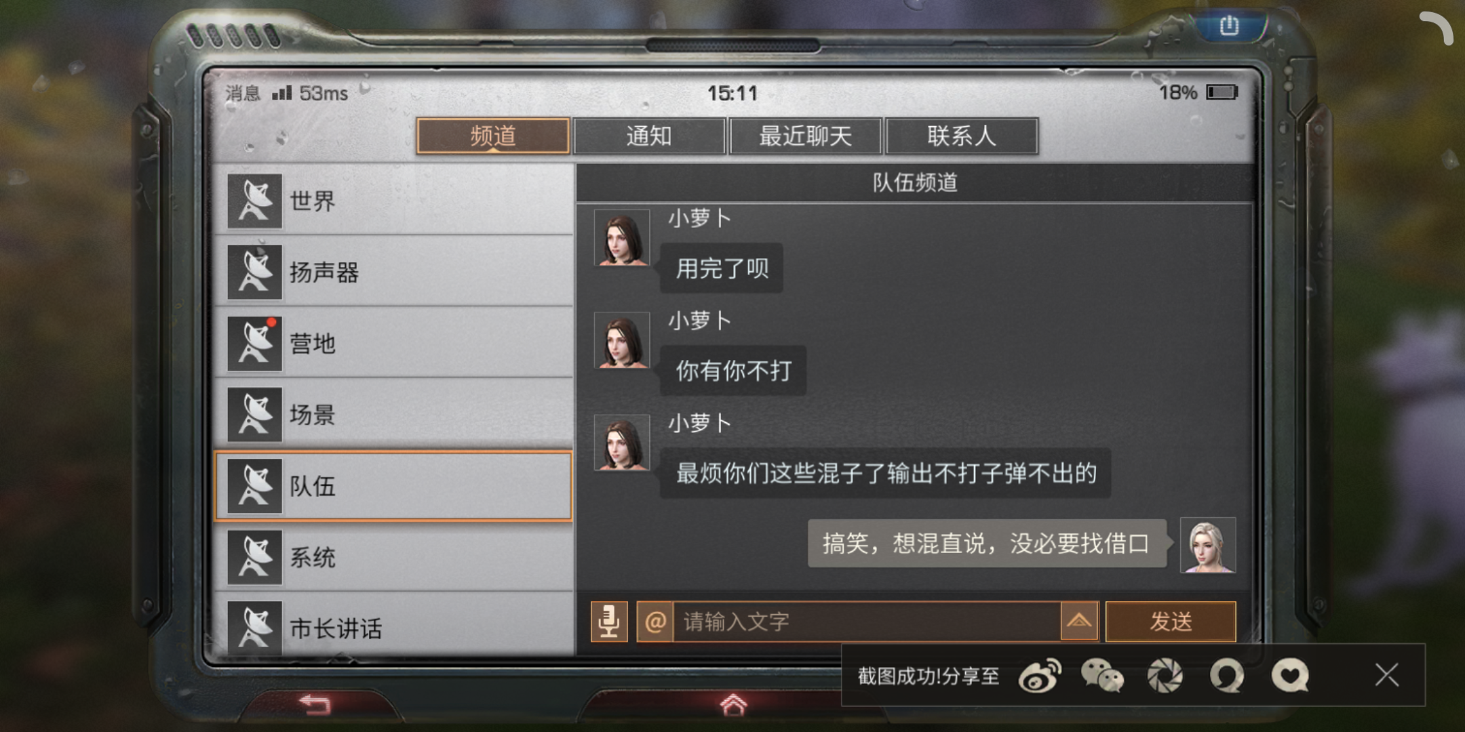View 小萝卜's avatar in first message
Viewport: 1465px width, 732px height.
click(x=621, y=238)
